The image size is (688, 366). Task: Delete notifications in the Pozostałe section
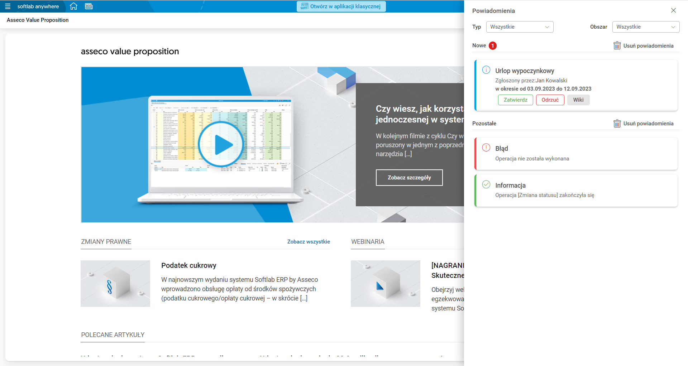[644, 123]
